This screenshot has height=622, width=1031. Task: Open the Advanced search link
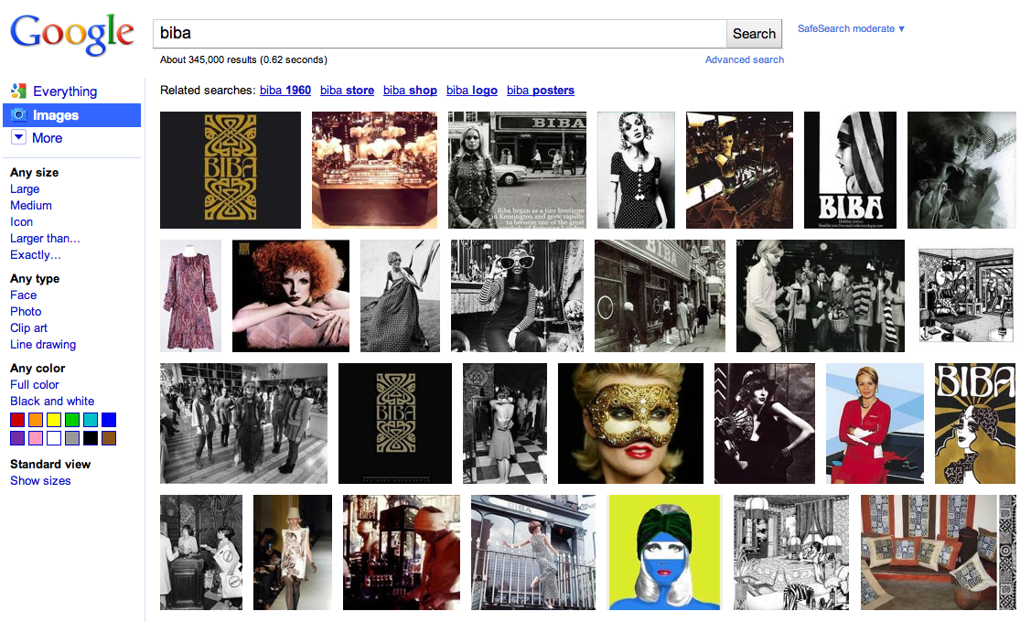tap(745, 59)
